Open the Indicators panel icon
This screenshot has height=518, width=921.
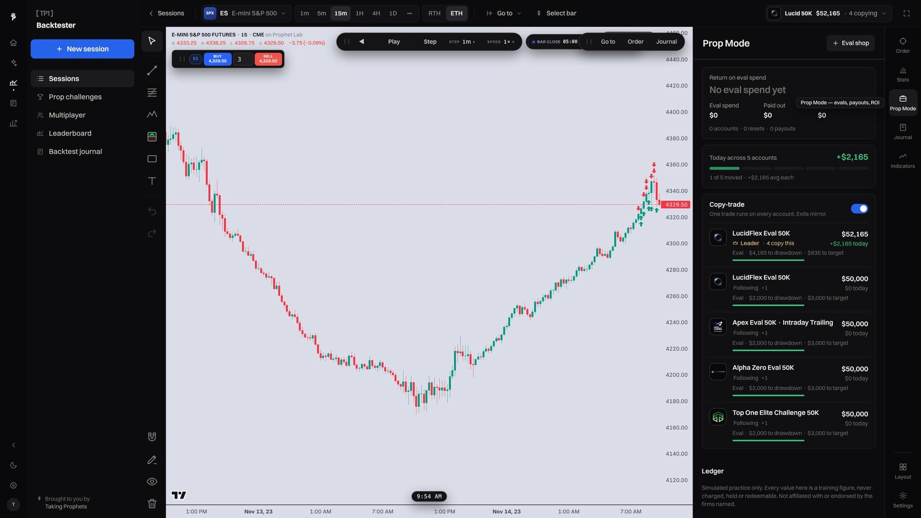point(903,160)
